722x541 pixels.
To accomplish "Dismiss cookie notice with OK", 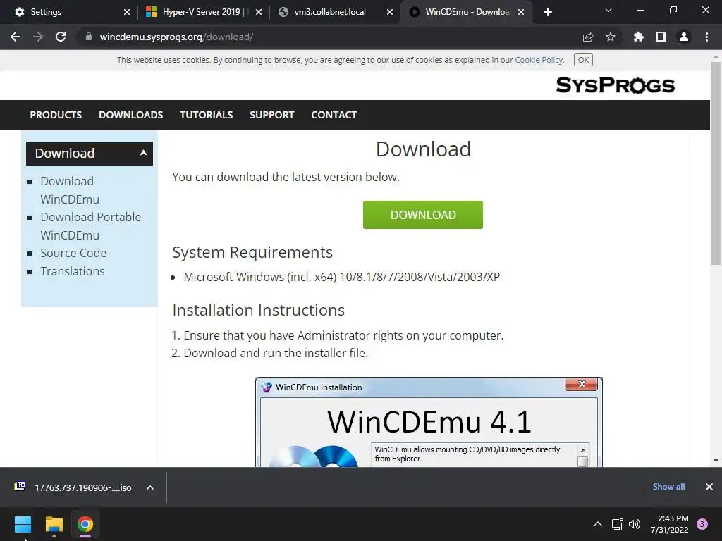I will point(583,60).
